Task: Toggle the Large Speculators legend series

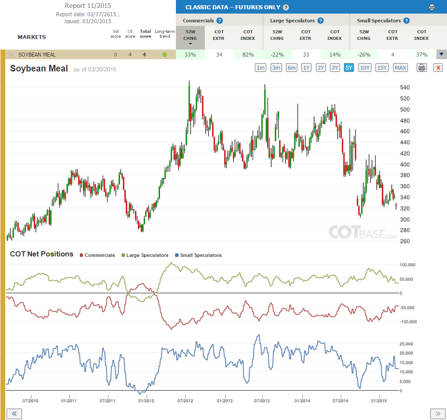Action: pos(145,255)
